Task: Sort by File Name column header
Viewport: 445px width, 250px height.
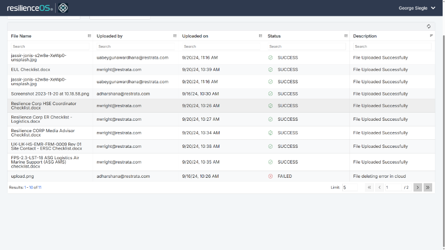Action: [x=21, y=36]
